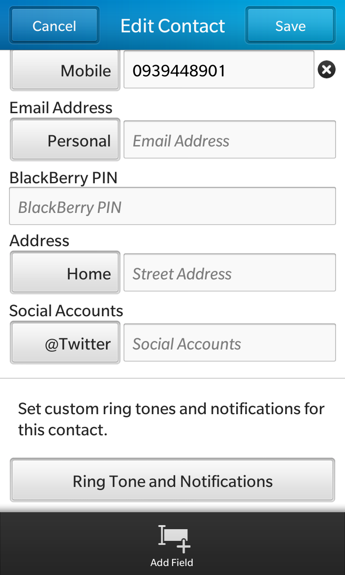Screen dimensions: 345x575
Task: Tap the Address section heading
Action: [40, 241]
